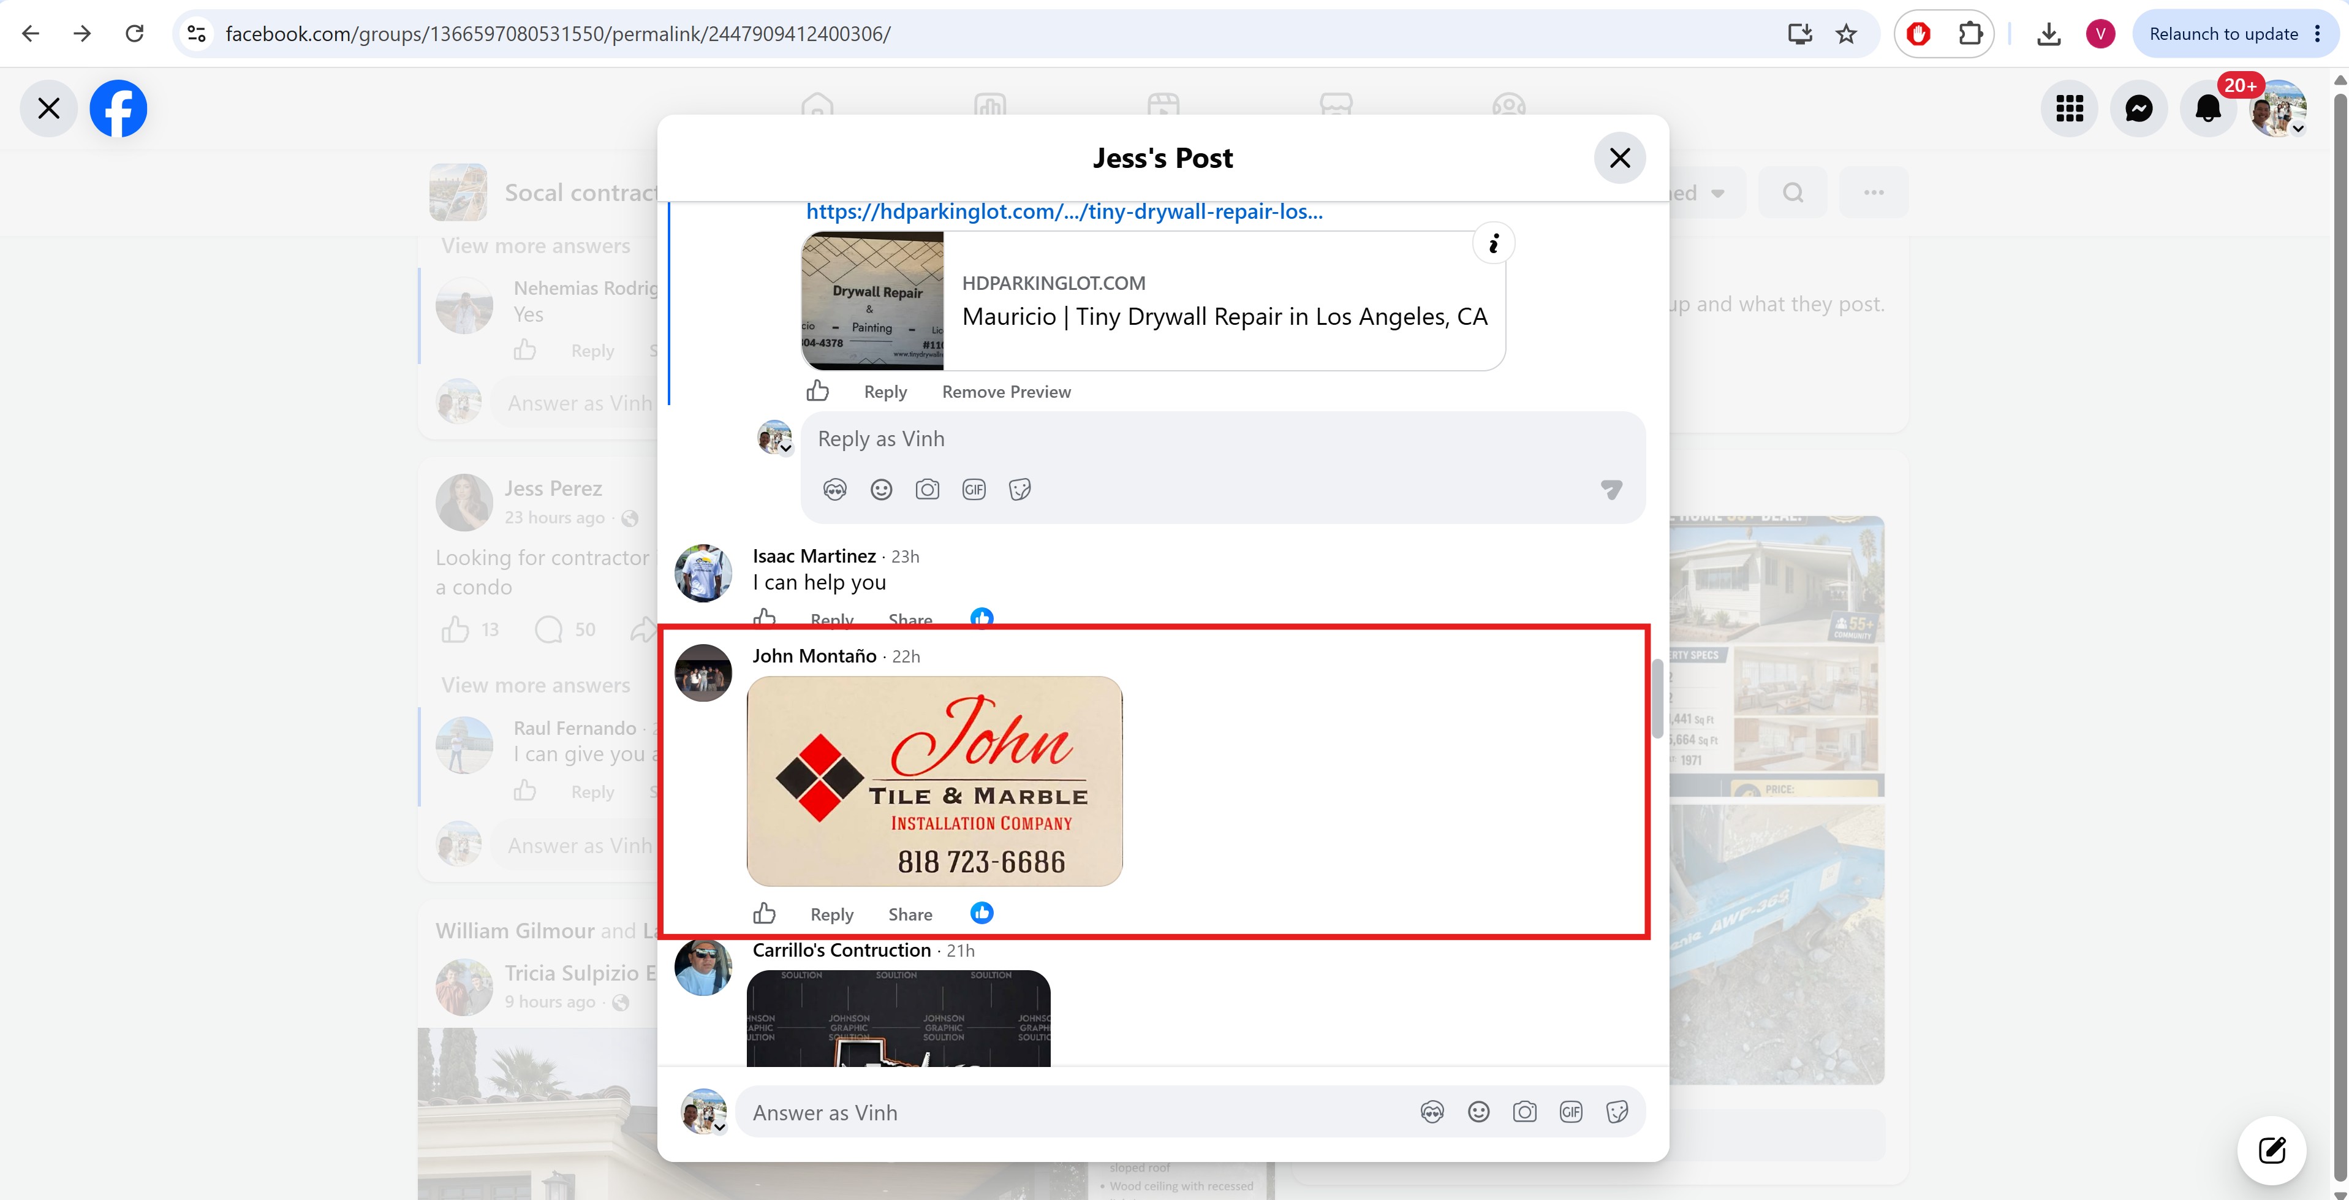2349x1200 pixels.
Task: Open emoji picker in the reply box
Action: pos(881,490)
